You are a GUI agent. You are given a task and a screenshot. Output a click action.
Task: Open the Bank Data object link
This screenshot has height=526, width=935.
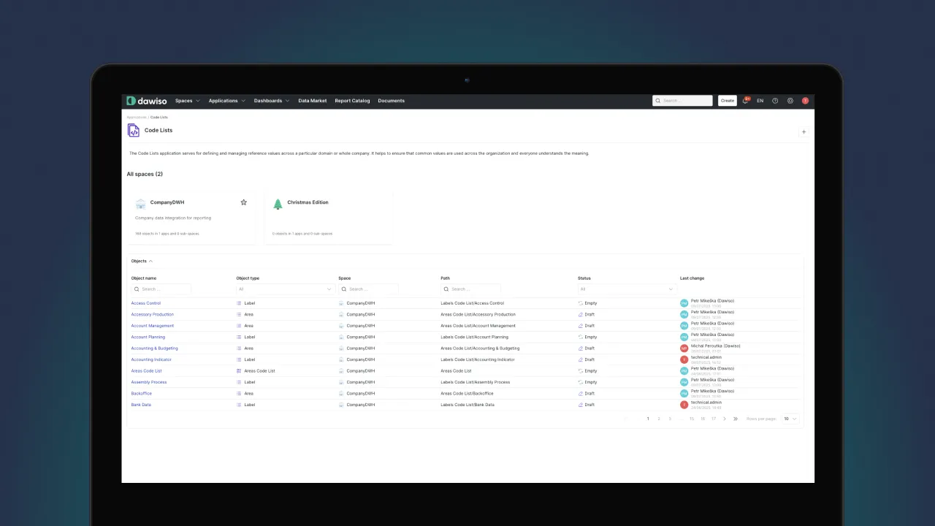142,405
